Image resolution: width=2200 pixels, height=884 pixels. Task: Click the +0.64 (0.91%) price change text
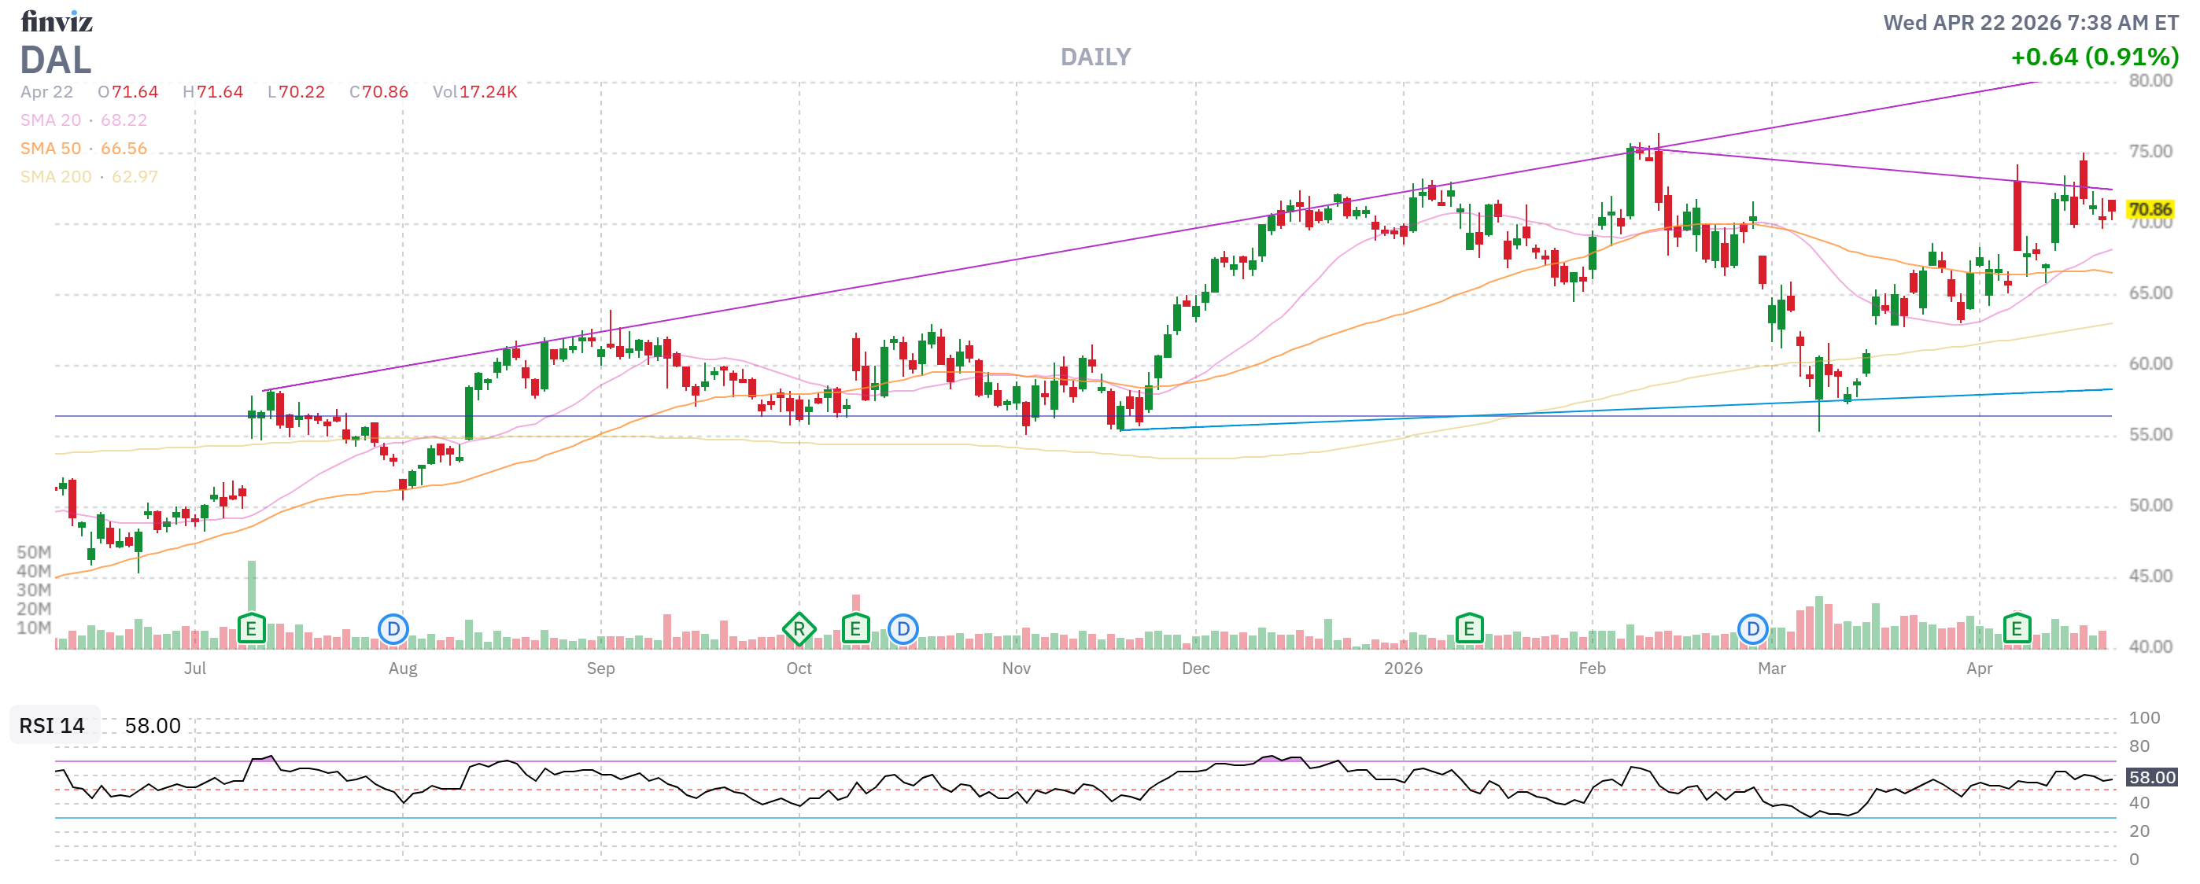[x=2094, y=57]
